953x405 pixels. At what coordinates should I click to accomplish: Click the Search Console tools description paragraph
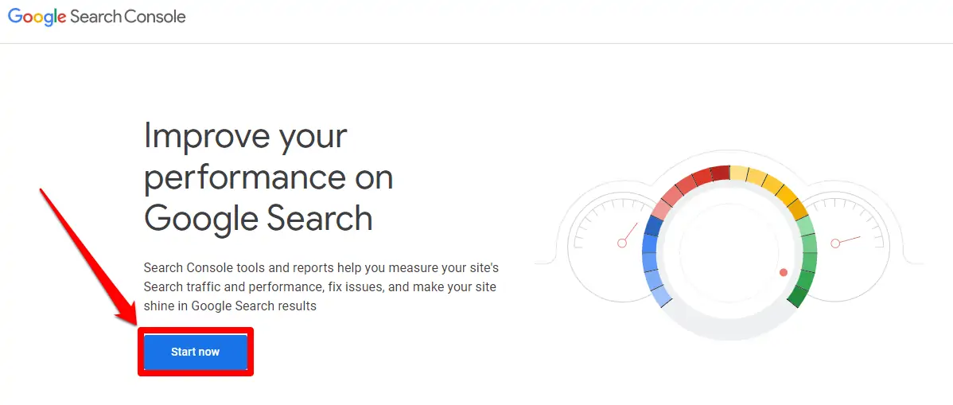point(321,286)
